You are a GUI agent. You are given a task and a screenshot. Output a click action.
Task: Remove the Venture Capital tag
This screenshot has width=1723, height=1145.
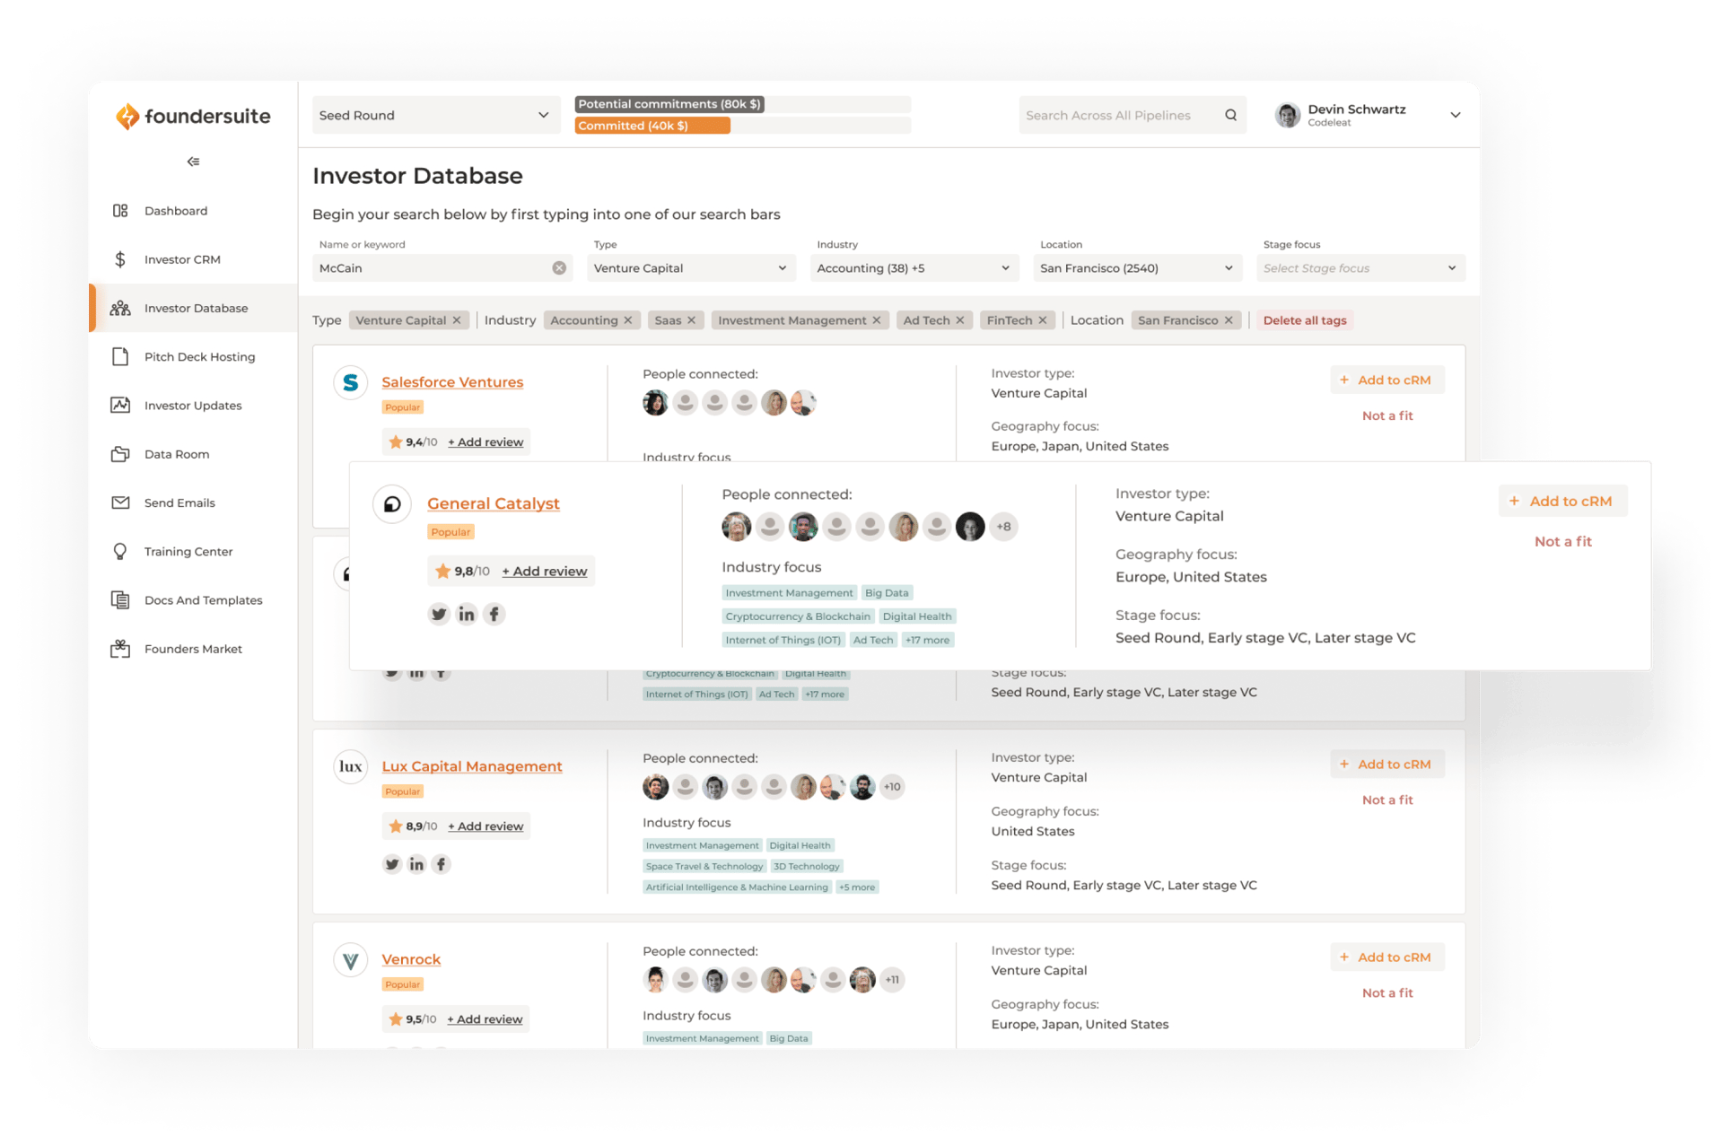(457, 320)
